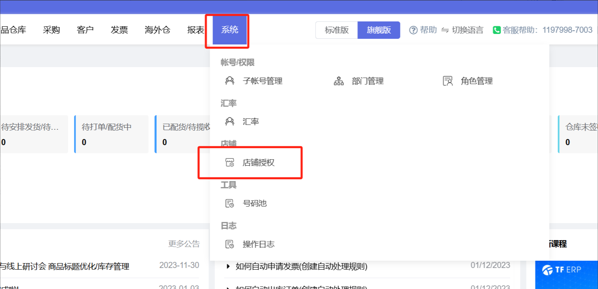This screenshot has width=598, height=289.
Task: Click the 子帐号管理 user icon
Action: 230,81
